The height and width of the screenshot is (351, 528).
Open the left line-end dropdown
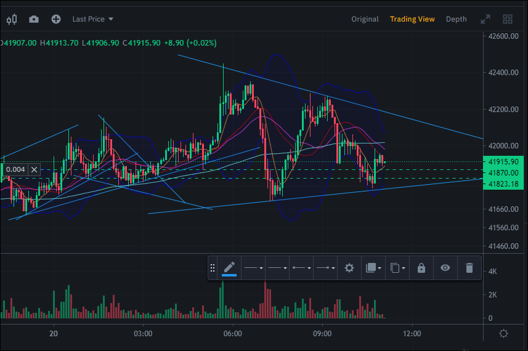pyautogui.click(x=301, y=268)
